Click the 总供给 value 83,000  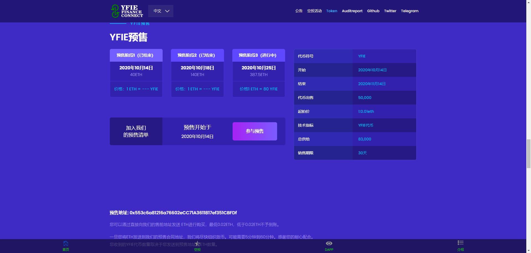pyautogui.click(x=365, y=139)
